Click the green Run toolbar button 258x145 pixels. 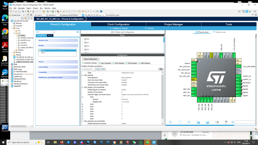click(x=53, y=12)
